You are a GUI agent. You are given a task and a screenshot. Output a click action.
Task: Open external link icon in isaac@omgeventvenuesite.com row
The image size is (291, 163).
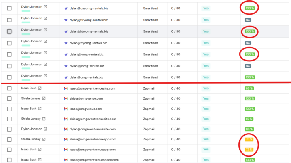coord(40,88)
